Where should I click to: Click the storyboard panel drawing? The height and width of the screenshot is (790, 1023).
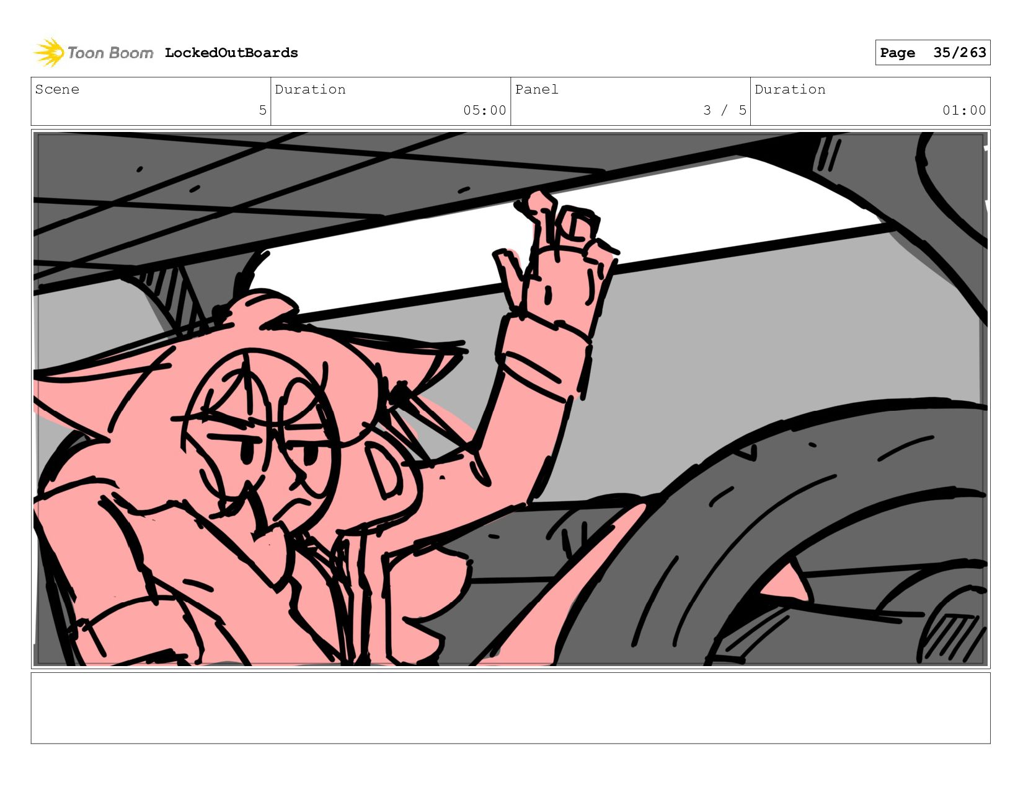click(x=510, y=399)
